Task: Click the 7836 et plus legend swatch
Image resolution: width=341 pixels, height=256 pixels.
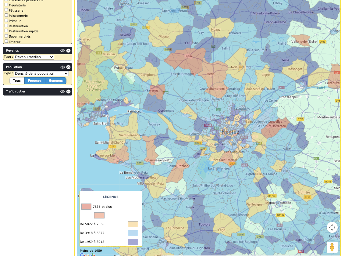Action: pos(86,207)
